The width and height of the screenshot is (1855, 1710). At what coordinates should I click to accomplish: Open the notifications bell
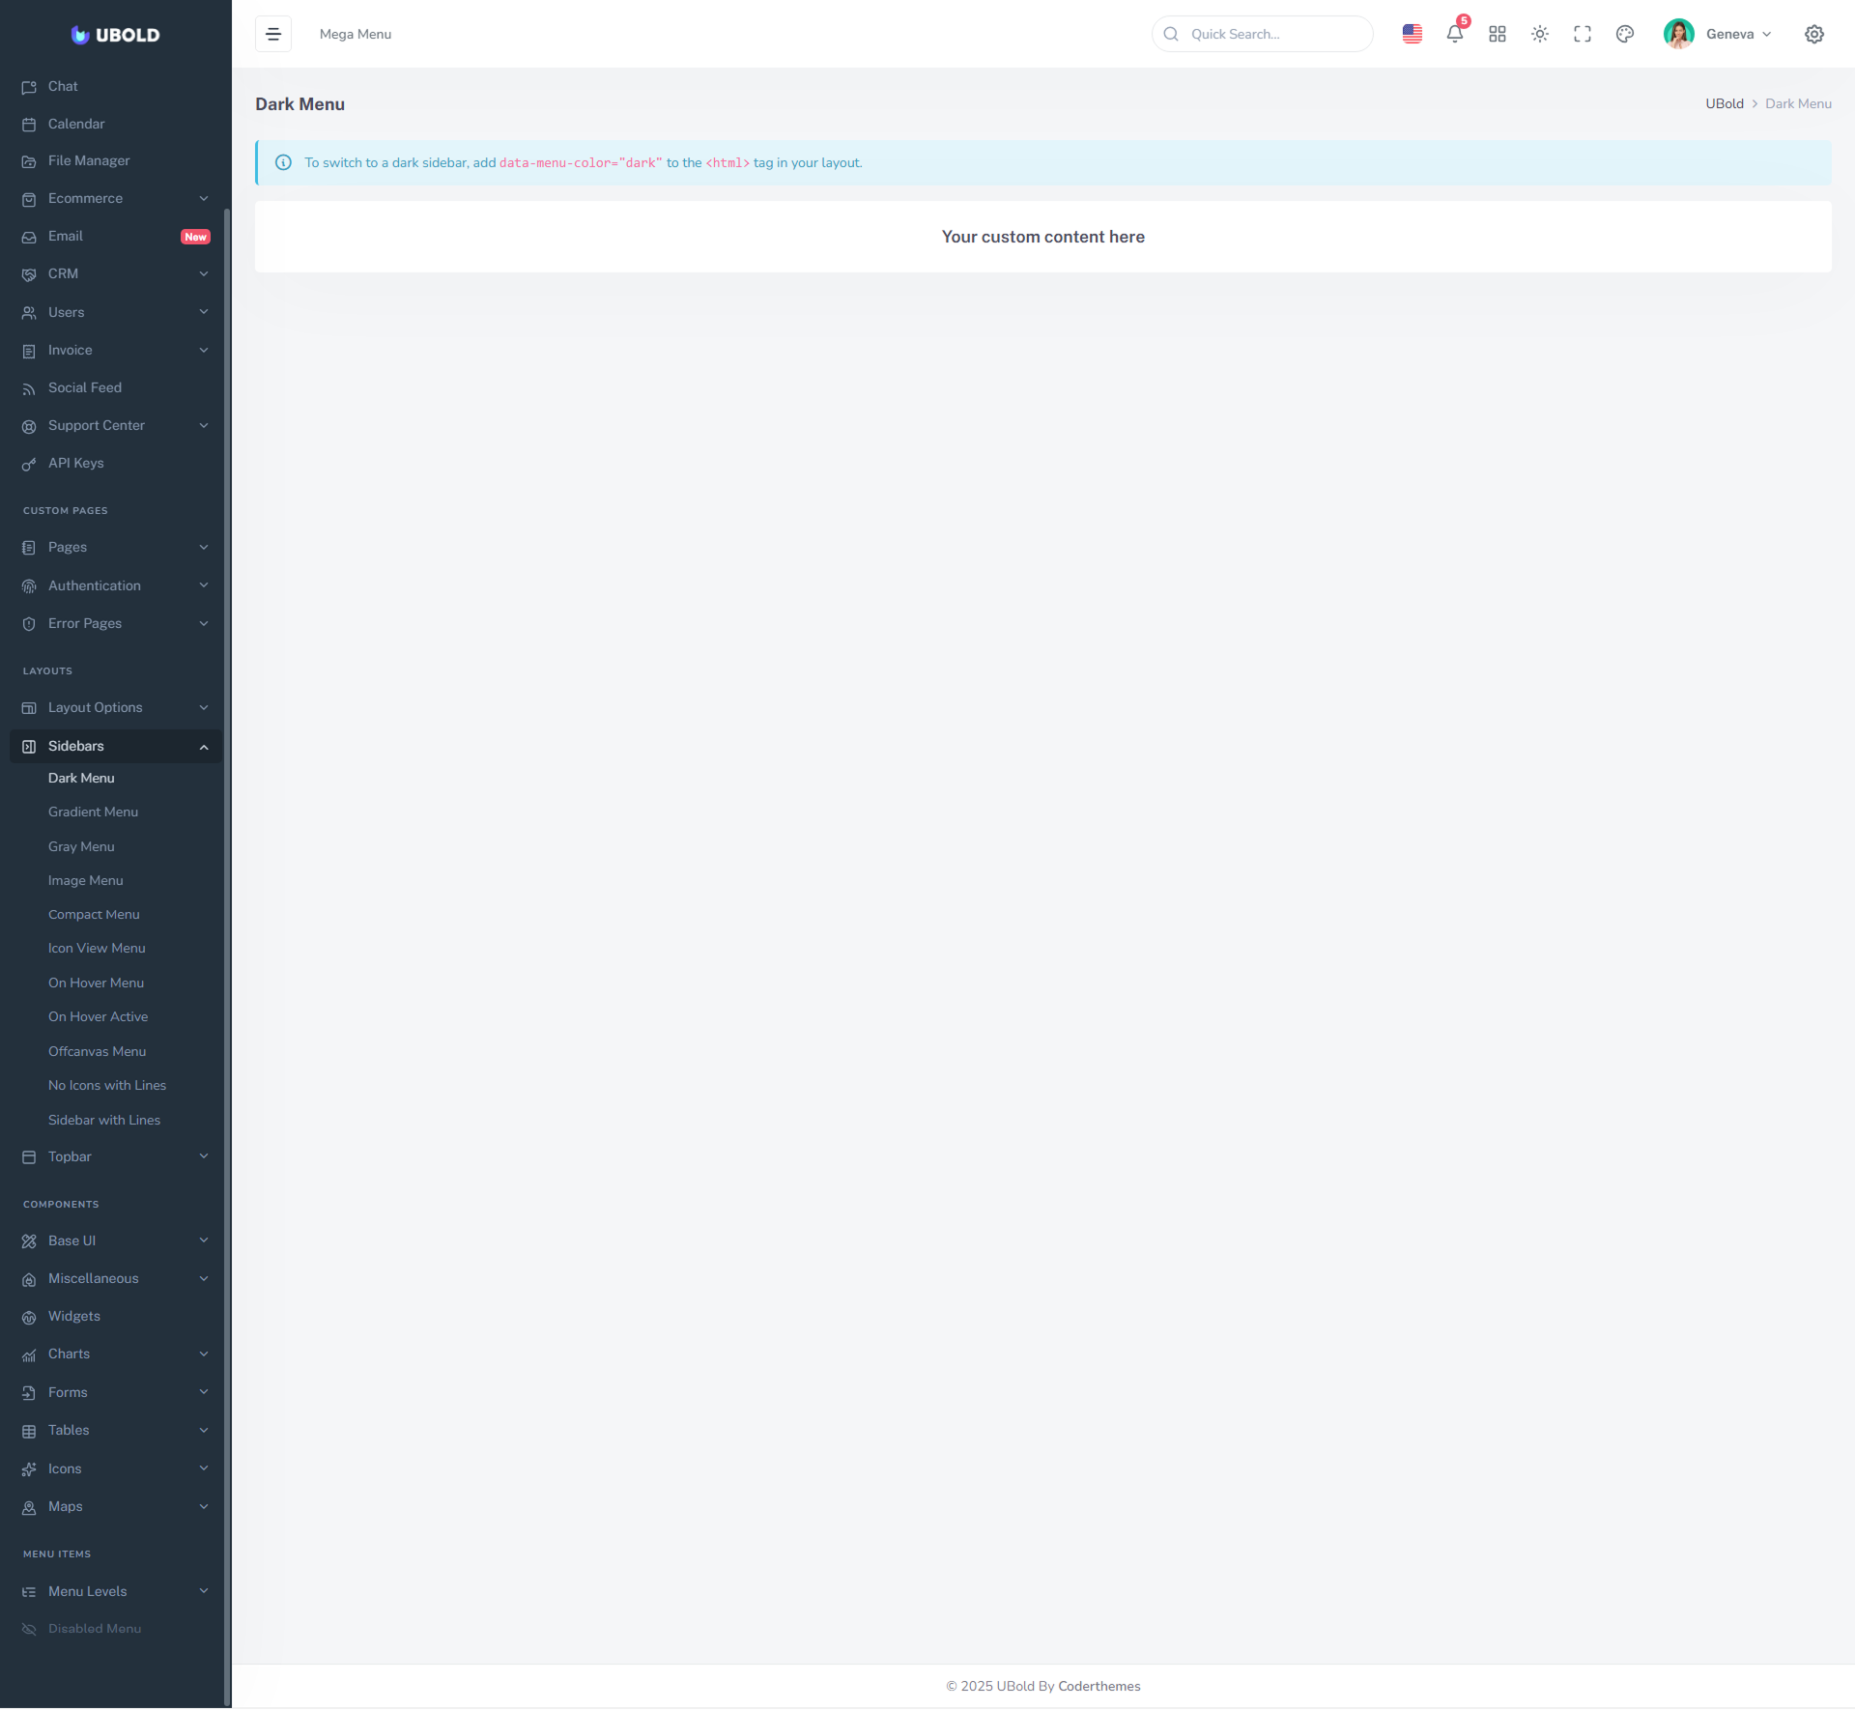pos(1455,34)
